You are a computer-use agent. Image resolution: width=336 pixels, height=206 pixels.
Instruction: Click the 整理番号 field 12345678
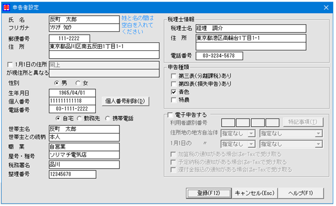72,174
